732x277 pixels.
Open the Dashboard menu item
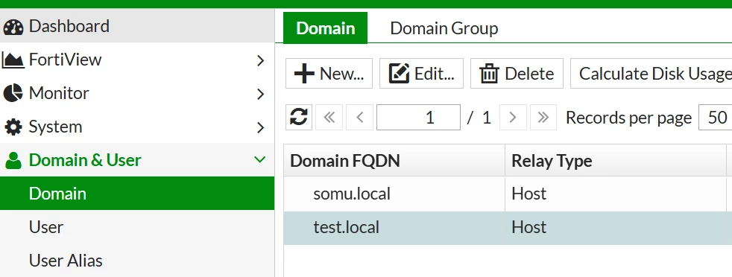136,26
